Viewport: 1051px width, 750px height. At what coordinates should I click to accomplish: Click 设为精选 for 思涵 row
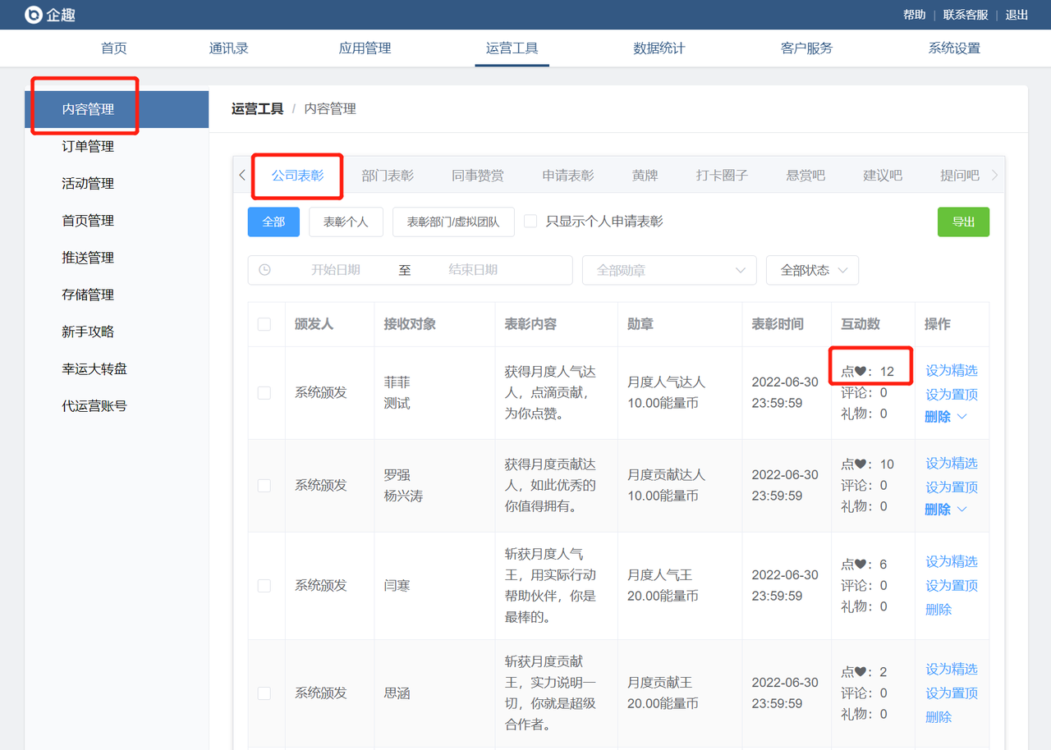click(x=952, y=670)
